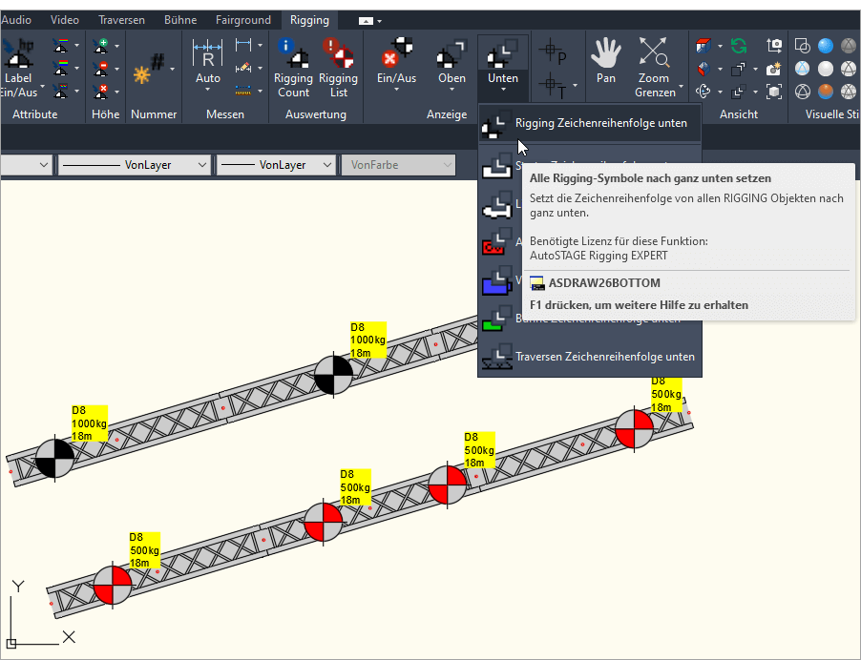The width and height of the screenshot is (861, 660).
Task: Open the Label Ein/Aus dropdown arrow
Action: 42,86
